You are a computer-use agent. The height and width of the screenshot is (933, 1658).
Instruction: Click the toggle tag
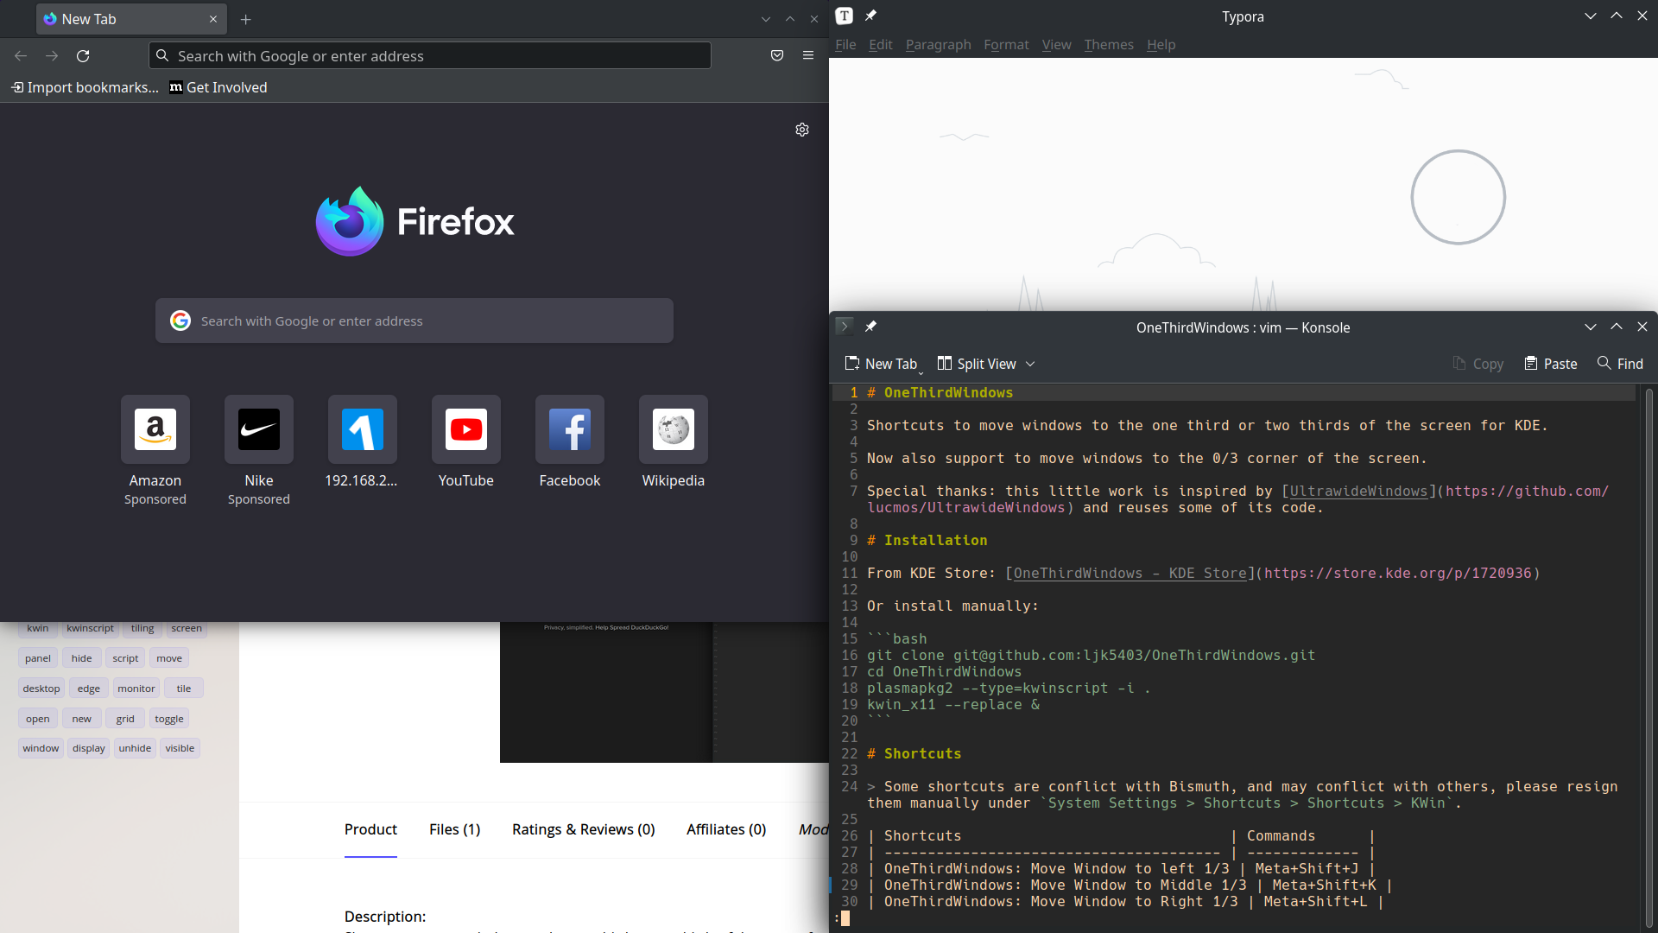(x=169, y=719)
